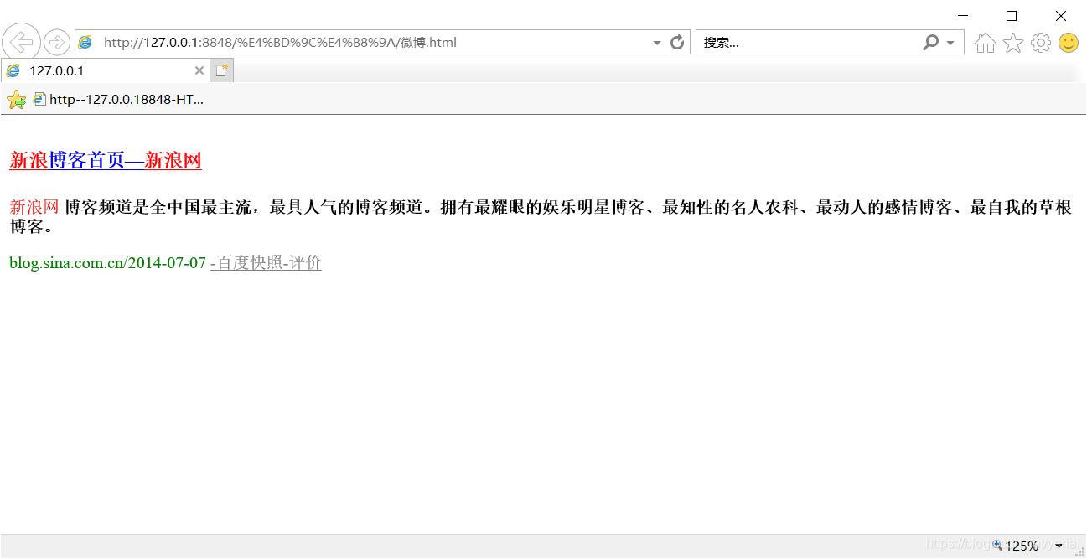Screen dimensions: 1087x559
Task: Minimize the browser window
Action: [x=963, y=15]
